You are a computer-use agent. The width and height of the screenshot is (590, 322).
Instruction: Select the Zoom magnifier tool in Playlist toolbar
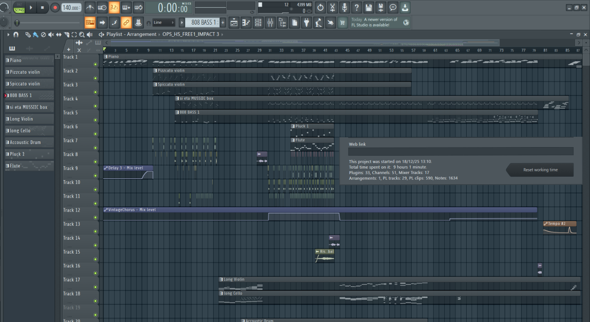pyautogui.click(x=82, y=34)
